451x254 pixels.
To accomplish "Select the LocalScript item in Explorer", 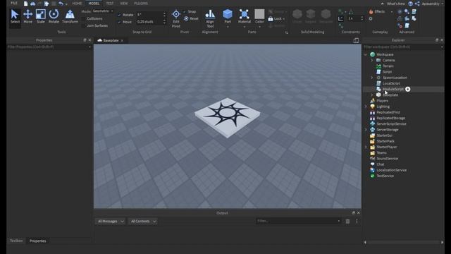I will 391,83.
